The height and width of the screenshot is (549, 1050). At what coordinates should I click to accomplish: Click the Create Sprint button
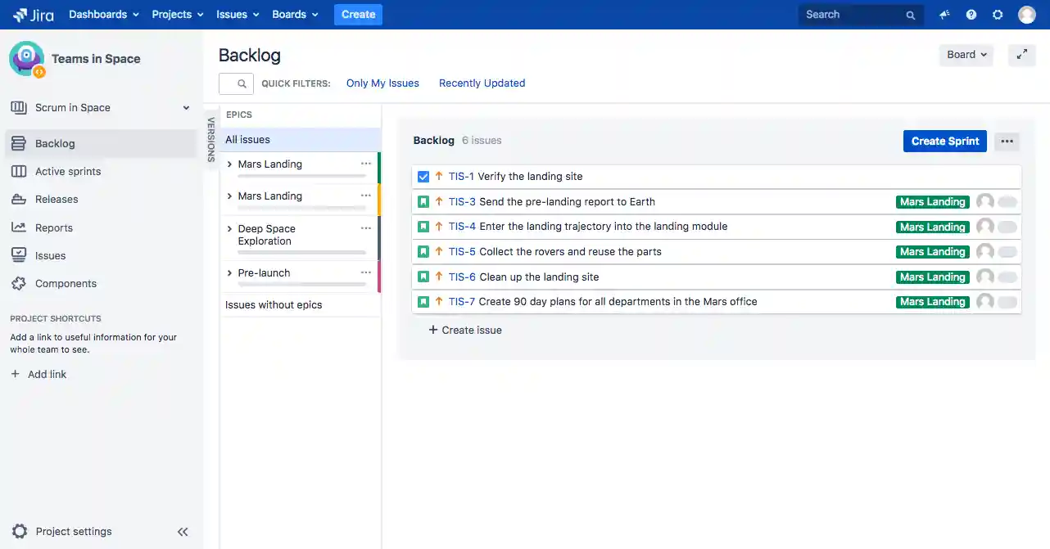[x=944, y=141]
